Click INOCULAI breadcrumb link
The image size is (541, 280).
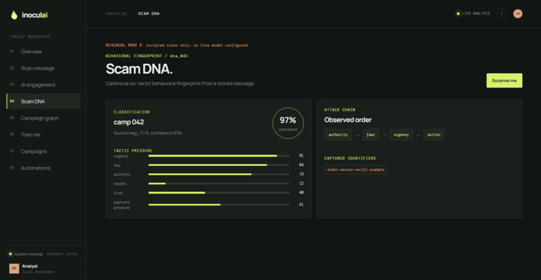[x=116, y=14]
